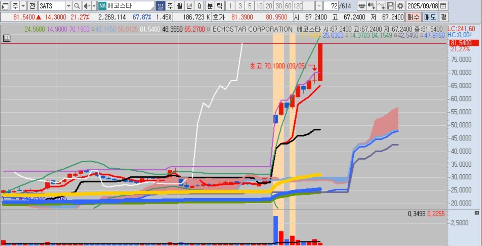Switch to 분 minute chart

point(210,6)
